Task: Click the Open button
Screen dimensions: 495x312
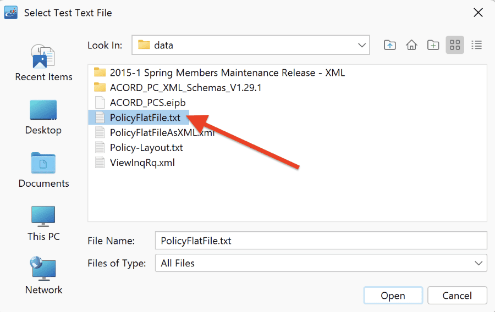Action: pyautogui.click(x=393, y=296)
